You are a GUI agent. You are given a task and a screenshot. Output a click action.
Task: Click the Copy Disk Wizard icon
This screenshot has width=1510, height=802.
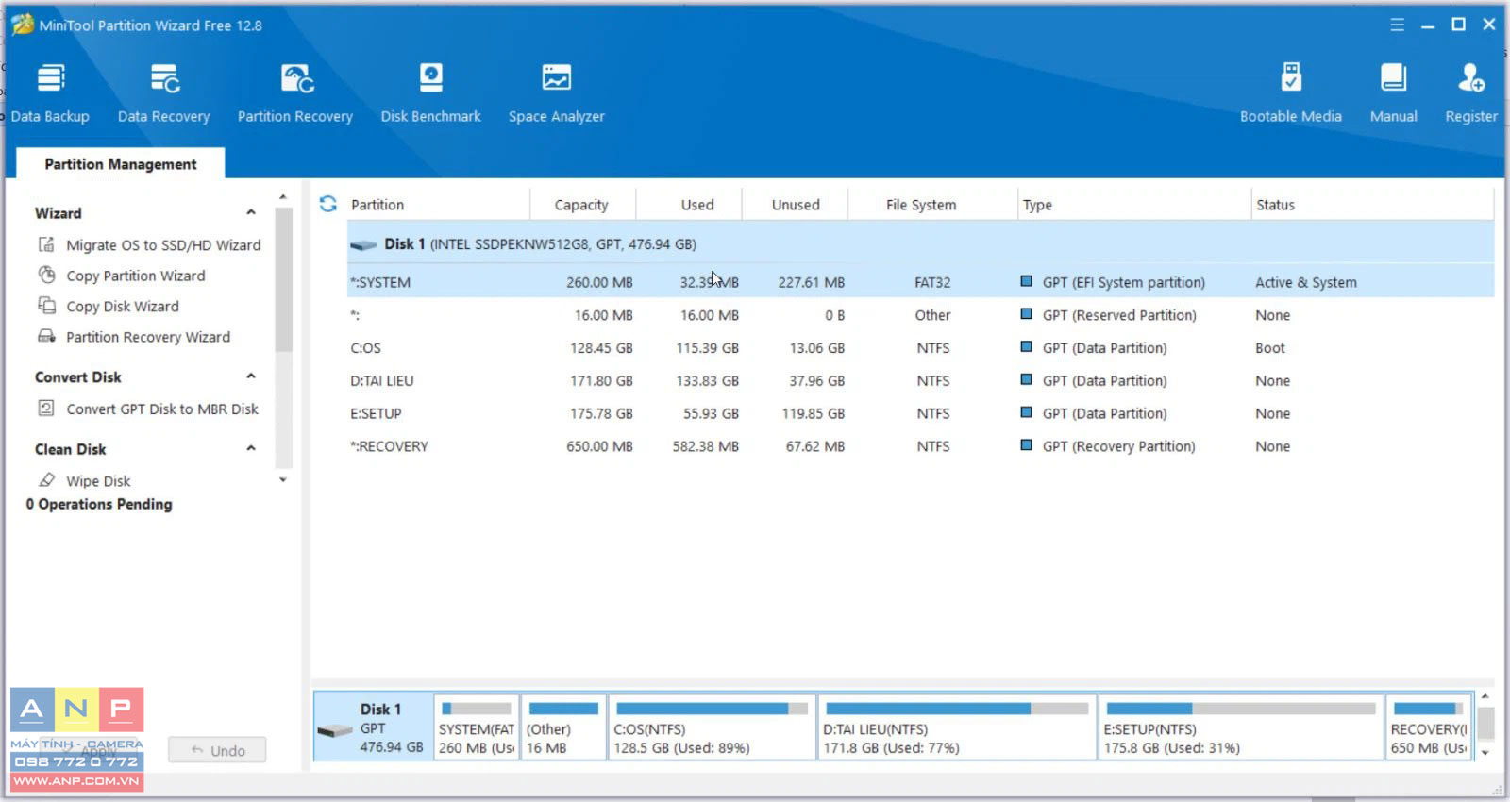point(46,306)
